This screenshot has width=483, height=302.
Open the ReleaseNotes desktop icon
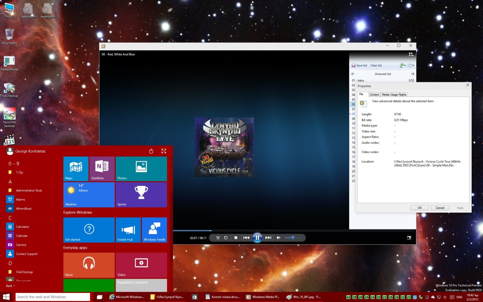[x=9, y=63]
